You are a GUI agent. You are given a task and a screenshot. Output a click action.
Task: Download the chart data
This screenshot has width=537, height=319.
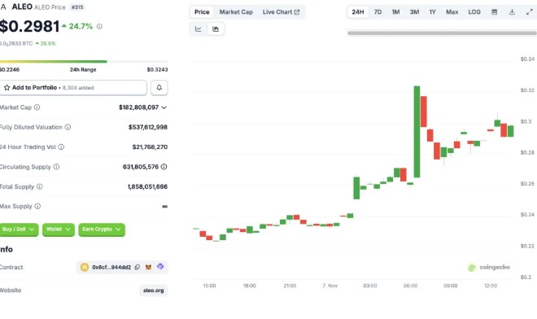pos(512,12)
